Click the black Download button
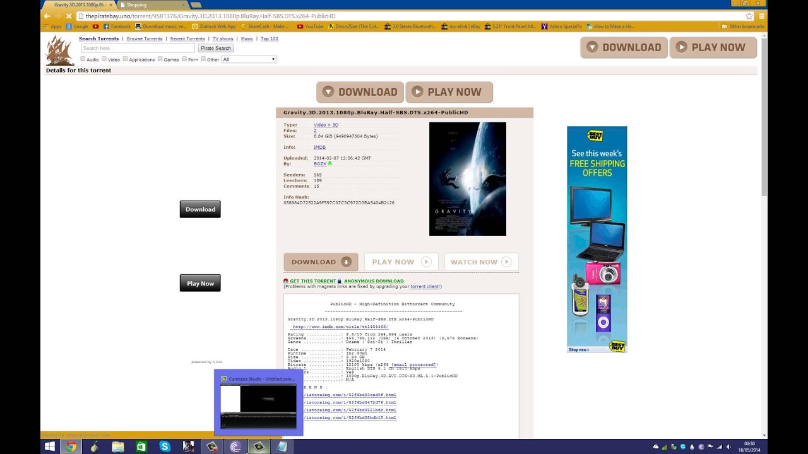The height and width of the screenshot is (454, 808). [x=200, y=209]
